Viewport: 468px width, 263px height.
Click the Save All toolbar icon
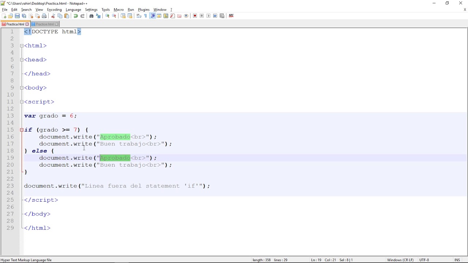(24, 16)
